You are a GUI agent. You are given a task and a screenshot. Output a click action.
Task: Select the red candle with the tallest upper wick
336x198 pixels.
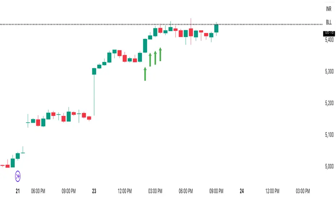(191, 32)
